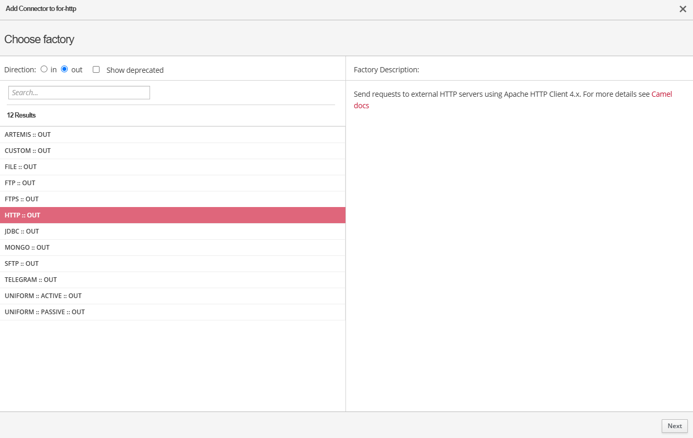Click the FTP :: OUT entry

pos(20,183)
